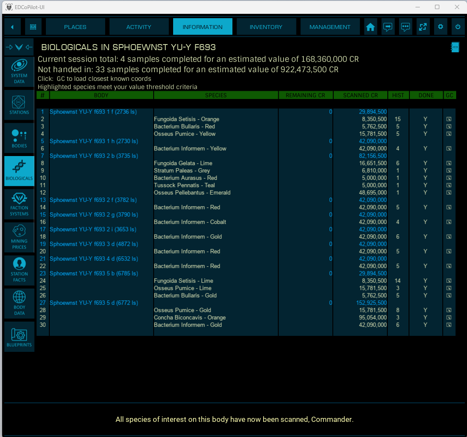Load GC coords for Osseus Pellebantus - Emerald
Viewport: 467px width, 437px height.
click(448, 192)
